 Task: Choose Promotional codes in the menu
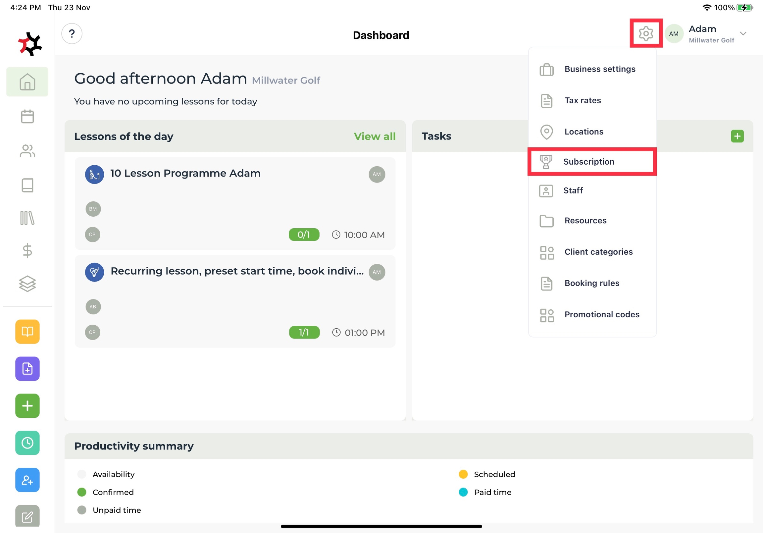(601, 314)
